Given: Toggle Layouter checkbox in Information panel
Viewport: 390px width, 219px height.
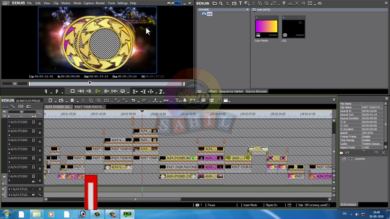Looking at the screenshot, I should click(345, 158).
